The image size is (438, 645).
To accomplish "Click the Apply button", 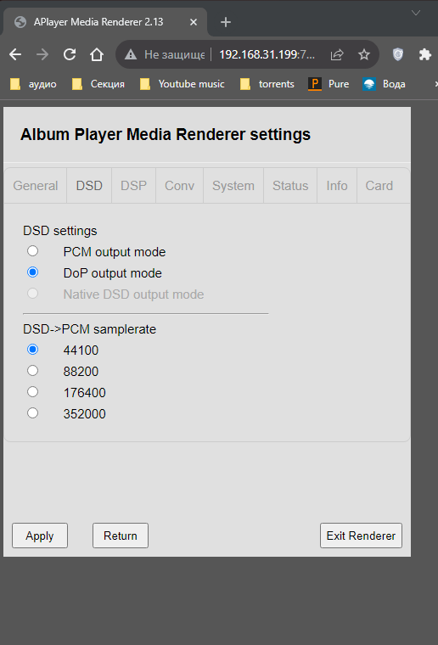I will point(40,536).
